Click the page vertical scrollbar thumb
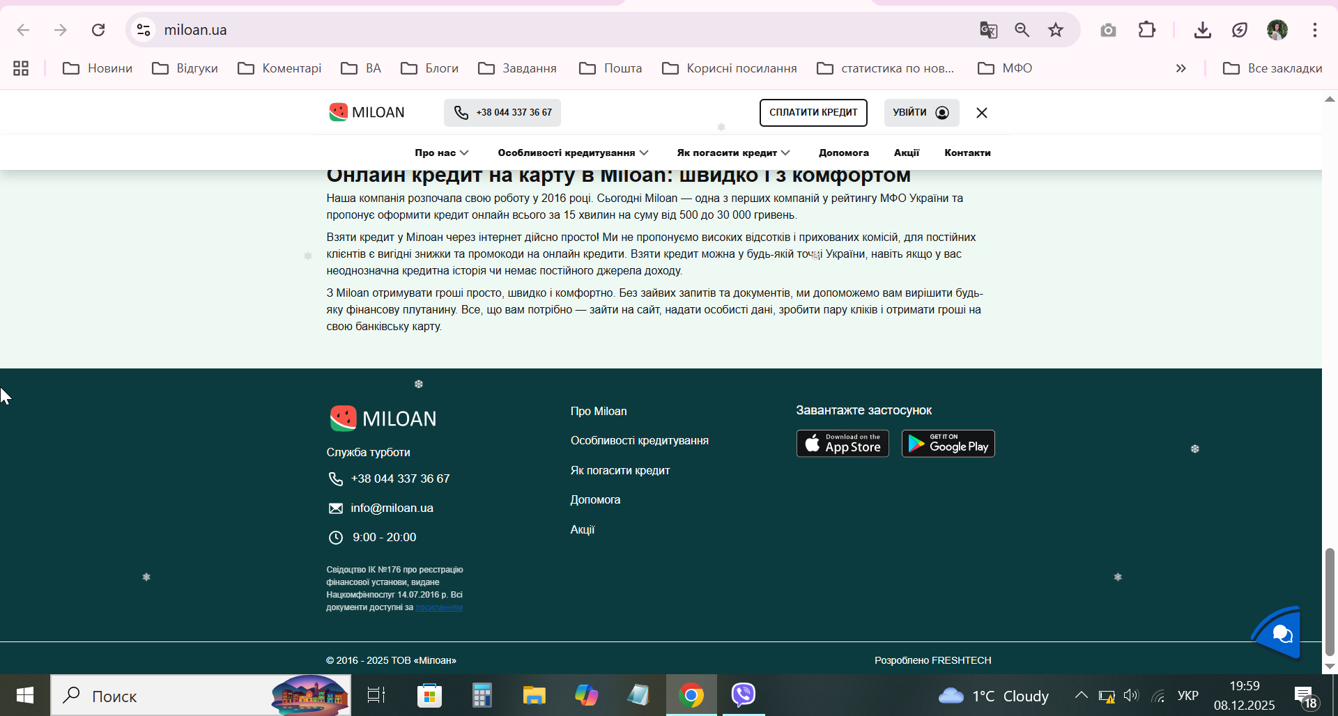Screen dimensions: 1338x716 pyautogui.click(x=1330, y=602)
